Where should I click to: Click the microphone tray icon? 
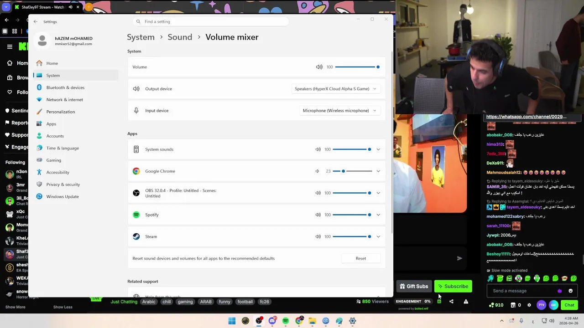(x=521, y=321)
